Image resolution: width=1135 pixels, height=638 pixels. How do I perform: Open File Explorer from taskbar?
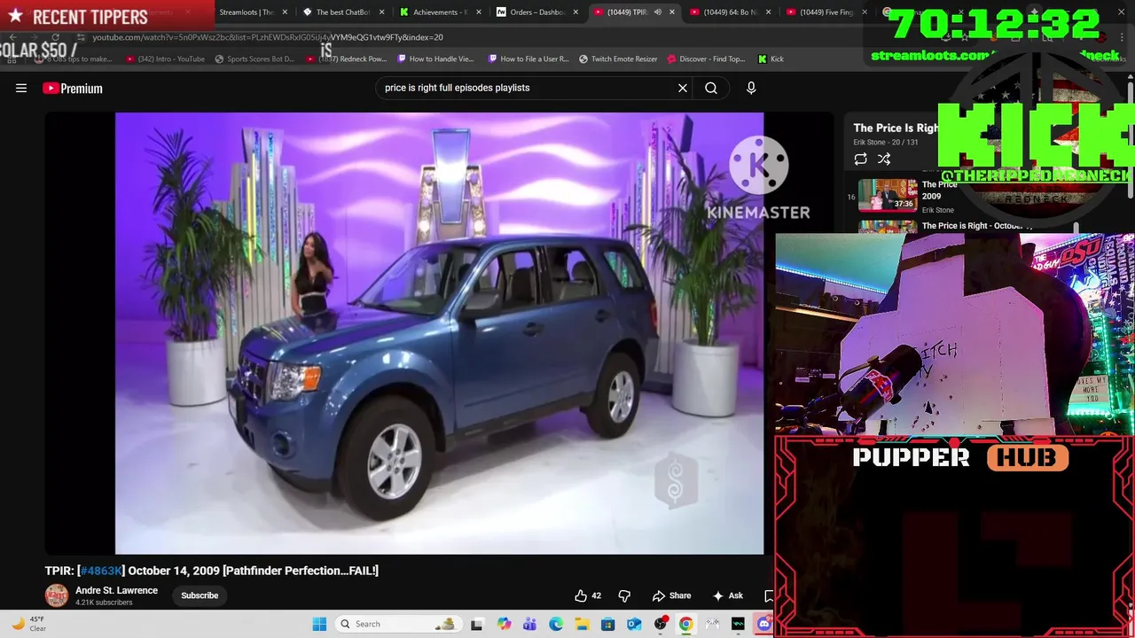tap(582, 624)
